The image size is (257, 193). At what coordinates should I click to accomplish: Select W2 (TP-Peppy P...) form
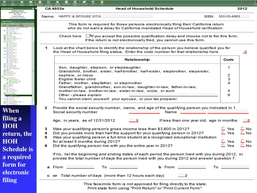coord(14,38)
